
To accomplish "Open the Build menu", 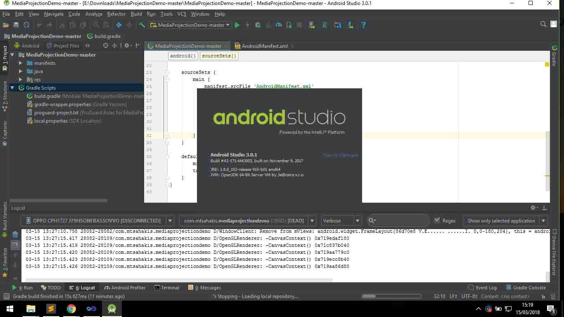I will [x=136, y=14].
